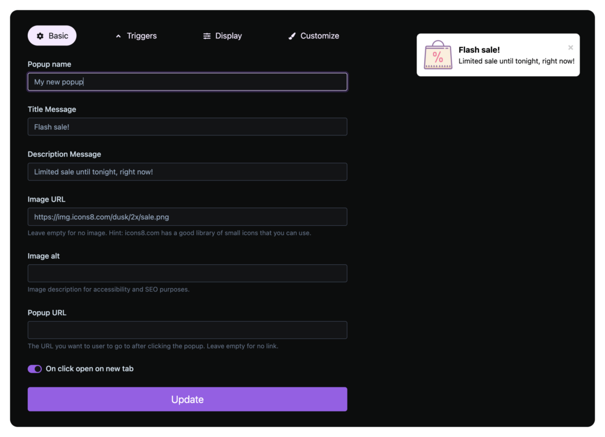This screenshot has width=605, height=437.
Task: Click the gear icon in Basic tab
Action: tap(40, 36)
